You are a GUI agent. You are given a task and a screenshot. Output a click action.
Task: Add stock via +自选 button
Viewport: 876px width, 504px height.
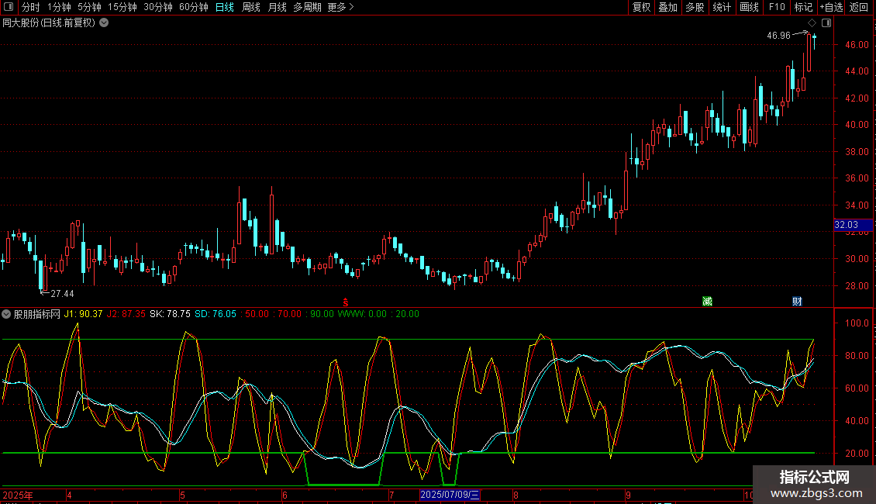831,7
